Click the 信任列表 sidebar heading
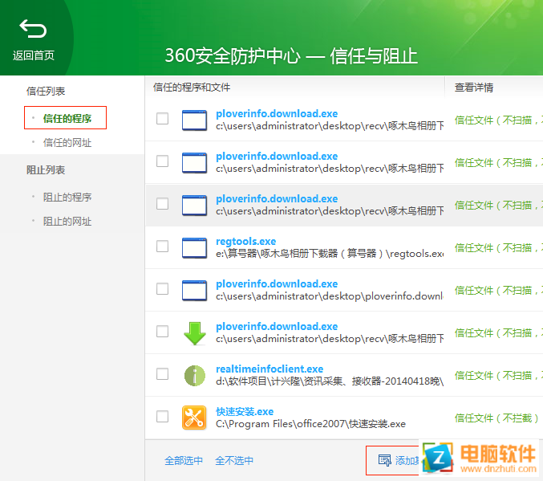The image size is (543, 481). pos(46,92)
